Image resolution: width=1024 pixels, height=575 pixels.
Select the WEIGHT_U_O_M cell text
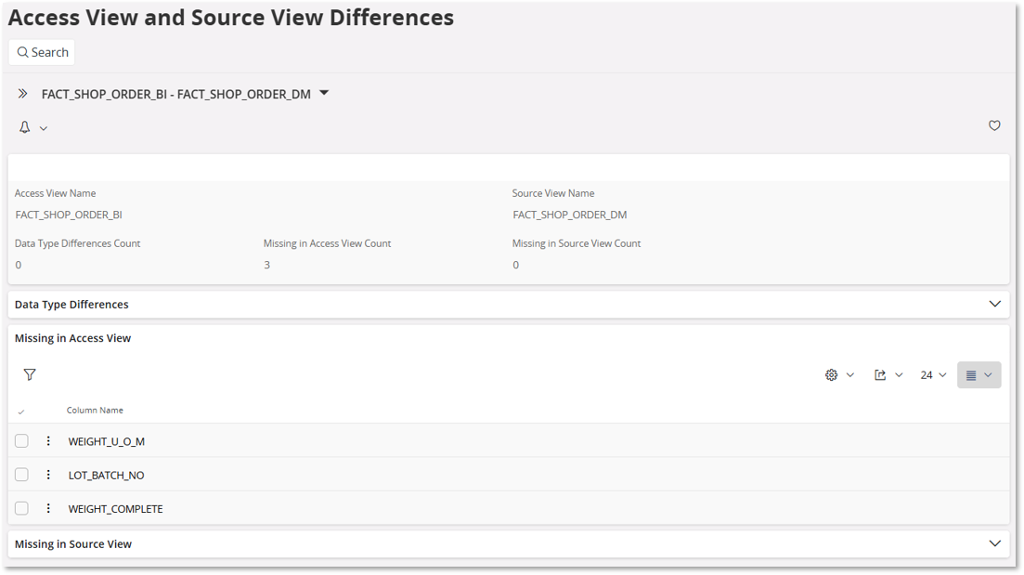(x=107, y=442)
